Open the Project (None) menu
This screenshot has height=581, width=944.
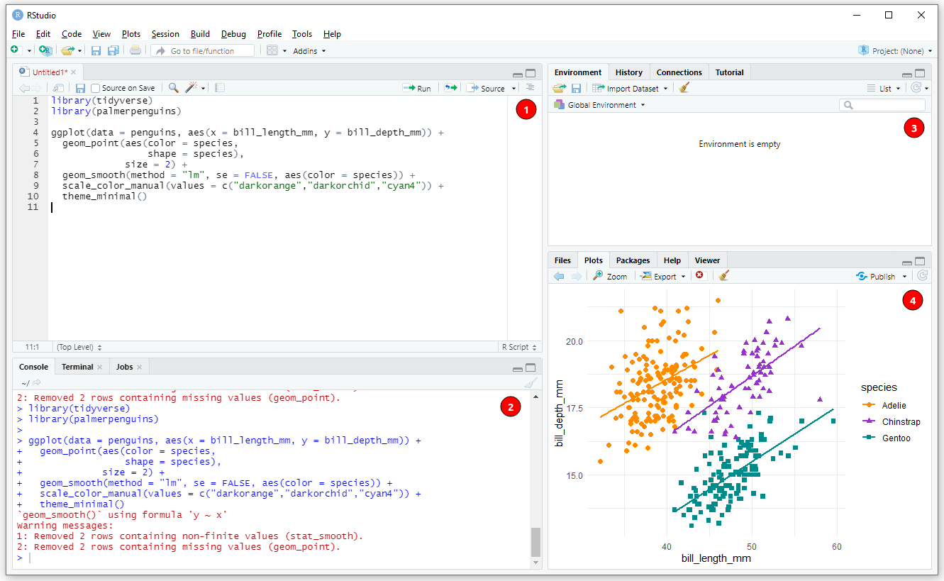[895, 50]
